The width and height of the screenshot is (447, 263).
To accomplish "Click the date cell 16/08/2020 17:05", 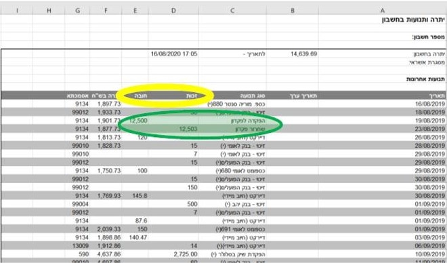I will 173,54.
